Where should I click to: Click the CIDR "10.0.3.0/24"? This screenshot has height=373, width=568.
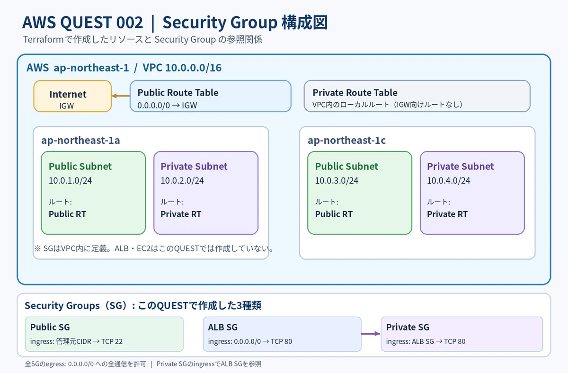click(x=337, y=180)
